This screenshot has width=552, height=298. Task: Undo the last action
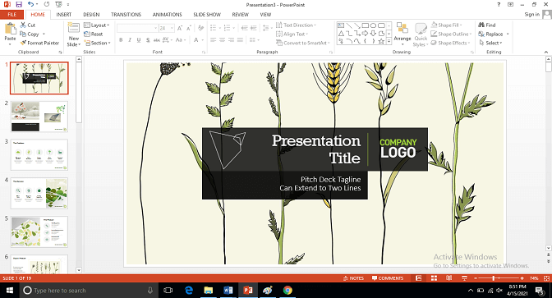(x=31, y=5)
